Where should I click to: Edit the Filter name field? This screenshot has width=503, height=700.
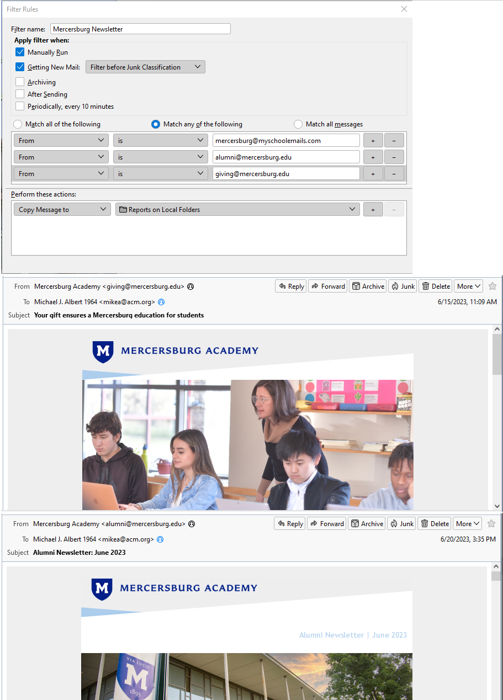pyautogui.click(x=140, y=29)
